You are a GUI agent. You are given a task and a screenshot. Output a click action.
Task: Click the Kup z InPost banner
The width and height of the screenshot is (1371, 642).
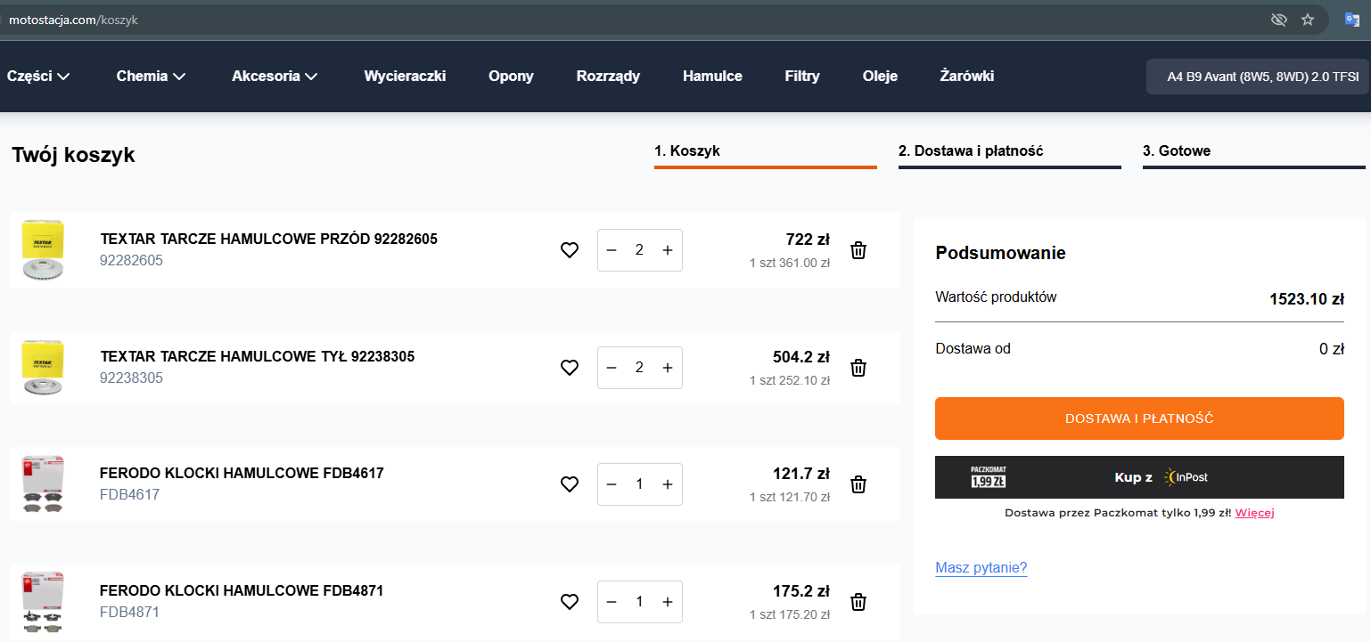pos(1139,477)
